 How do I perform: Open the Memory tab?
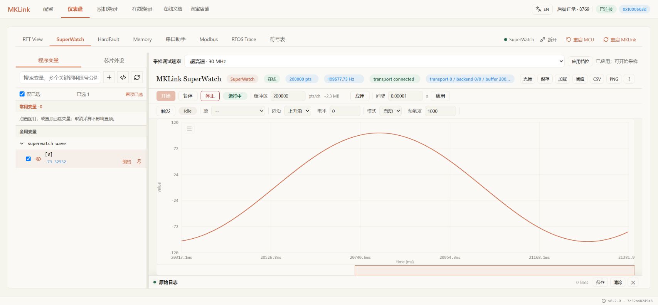[142, 39]
